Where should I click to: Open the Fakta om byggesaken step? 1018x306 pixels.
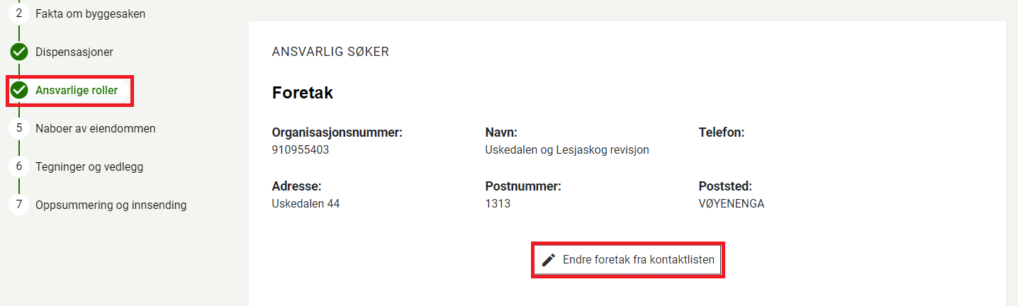tap(90, 13)
